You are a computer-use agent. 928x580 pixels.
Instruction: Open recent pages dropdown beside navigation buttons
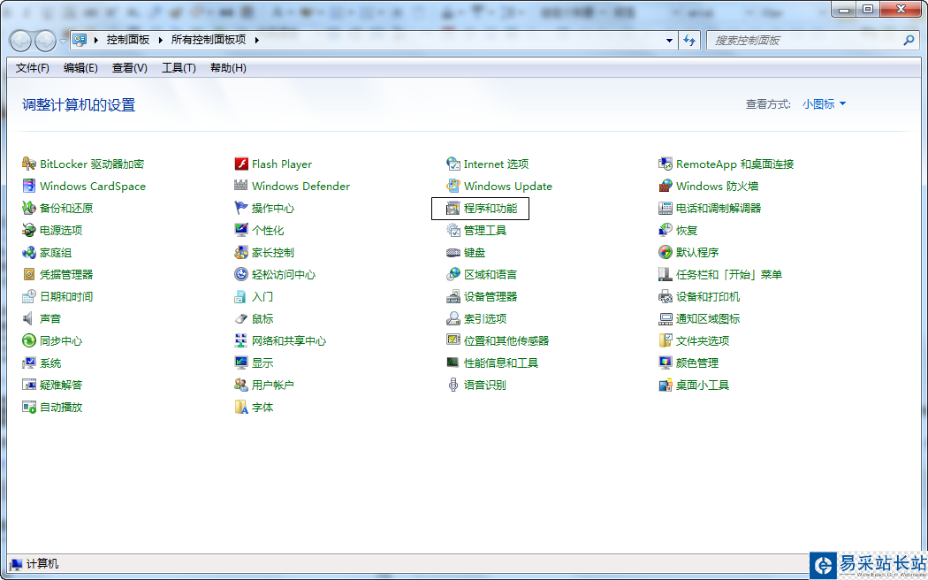click(64, 41)
